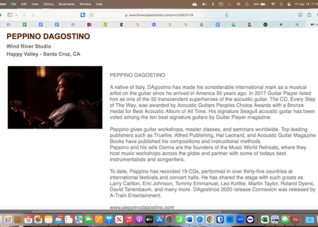Open Music from the Dock
This screenshot has width=318, height=227.
pos(129,219)
